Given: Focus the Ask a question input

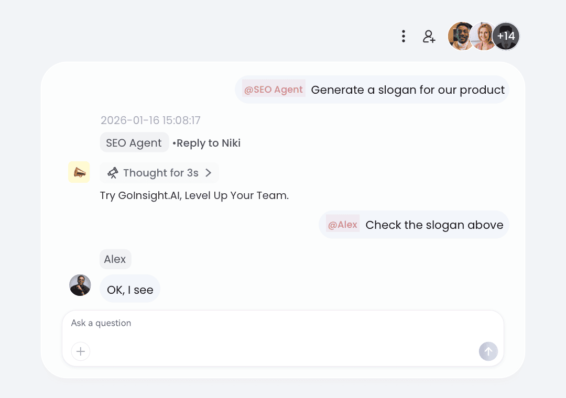Looking at the screenshot, I should click(283, 323).
